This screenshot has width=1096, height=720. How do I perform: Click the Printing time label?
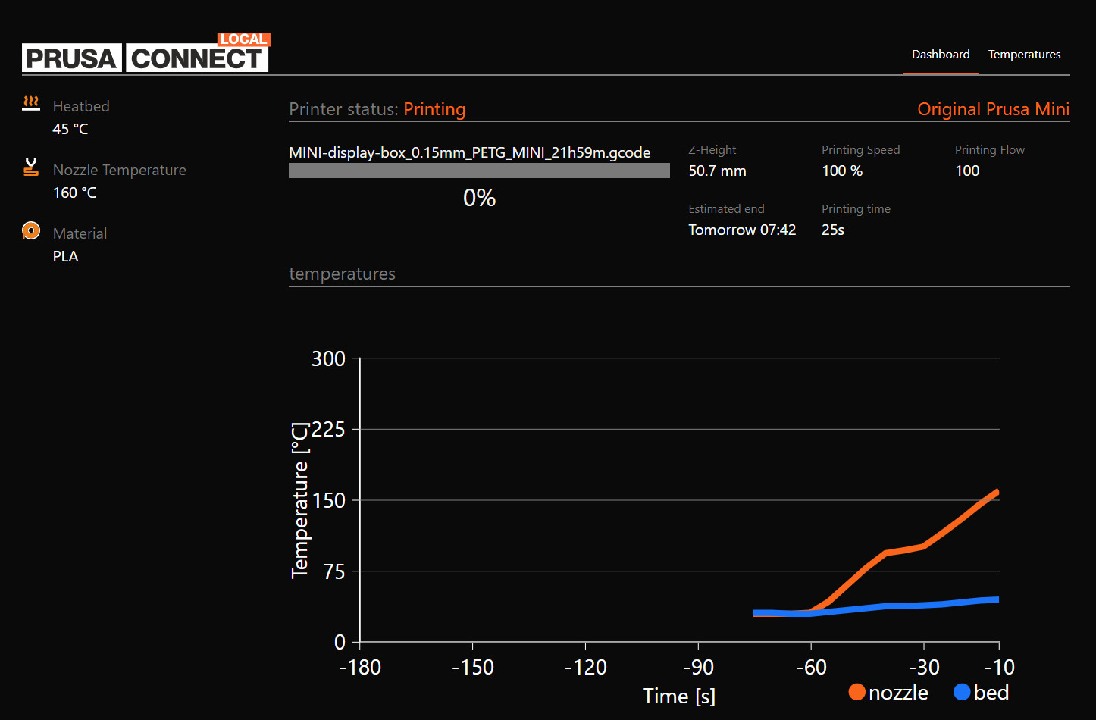click(x=856, y=209)
